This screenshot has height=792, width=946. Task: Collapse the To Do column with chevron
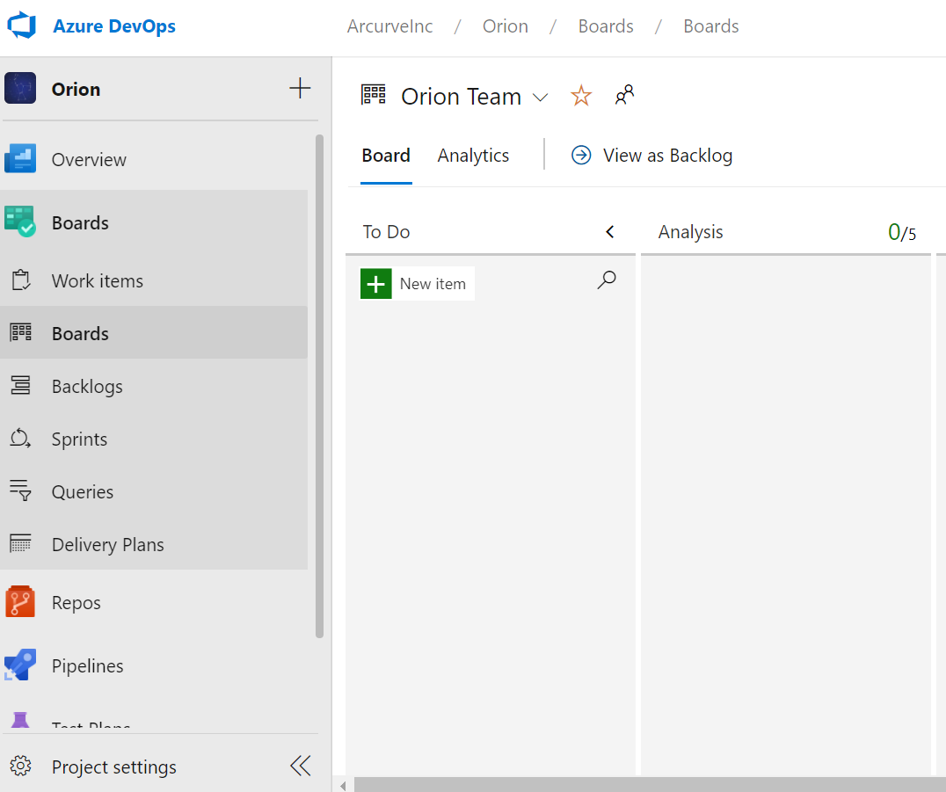[x=610, y=232]
